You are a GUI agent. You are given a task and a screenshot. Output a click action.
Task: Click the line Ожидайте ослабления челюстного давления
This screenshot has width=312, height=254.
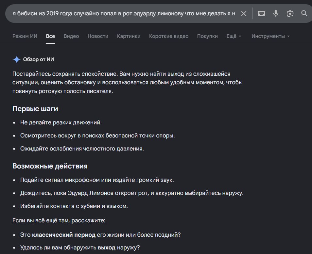click(x=82, y=149)
